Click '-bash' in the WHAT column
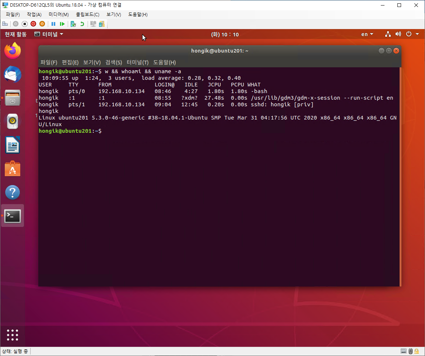This screenshot has height=356, width=425. point(259,91)
